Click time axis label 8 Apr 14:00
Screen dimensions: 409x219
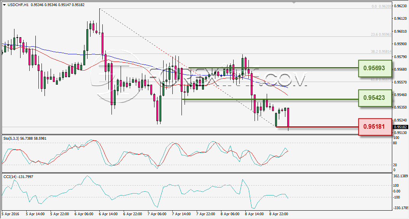click(254, 214)
